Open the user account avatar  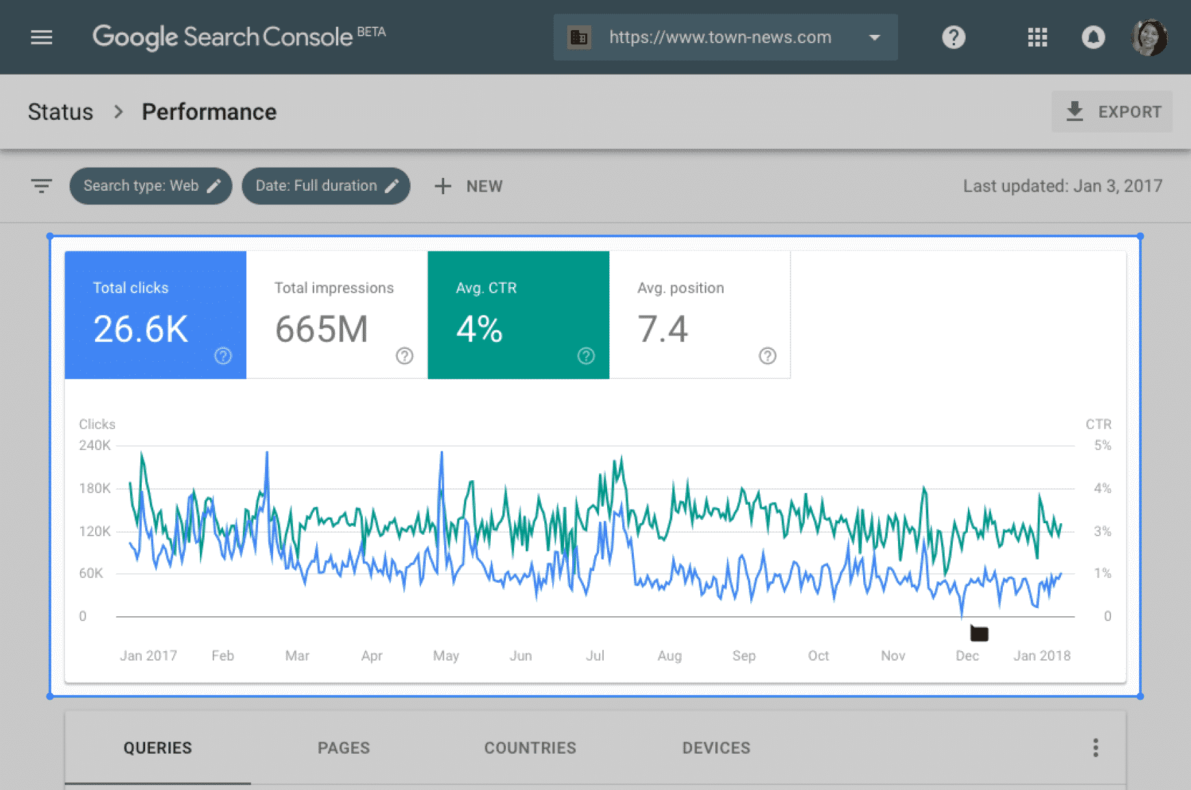[1149, 37]
